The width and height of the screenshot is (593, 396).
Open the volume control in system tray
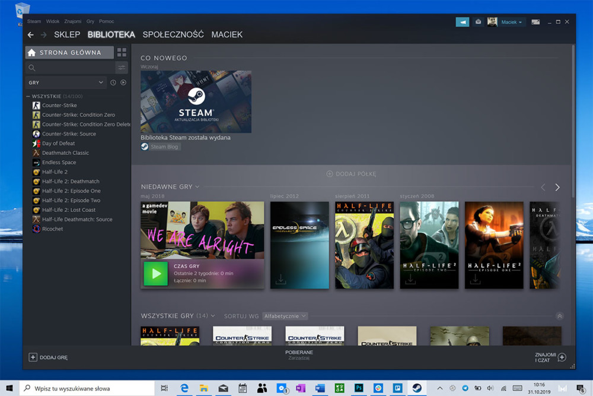490,388
